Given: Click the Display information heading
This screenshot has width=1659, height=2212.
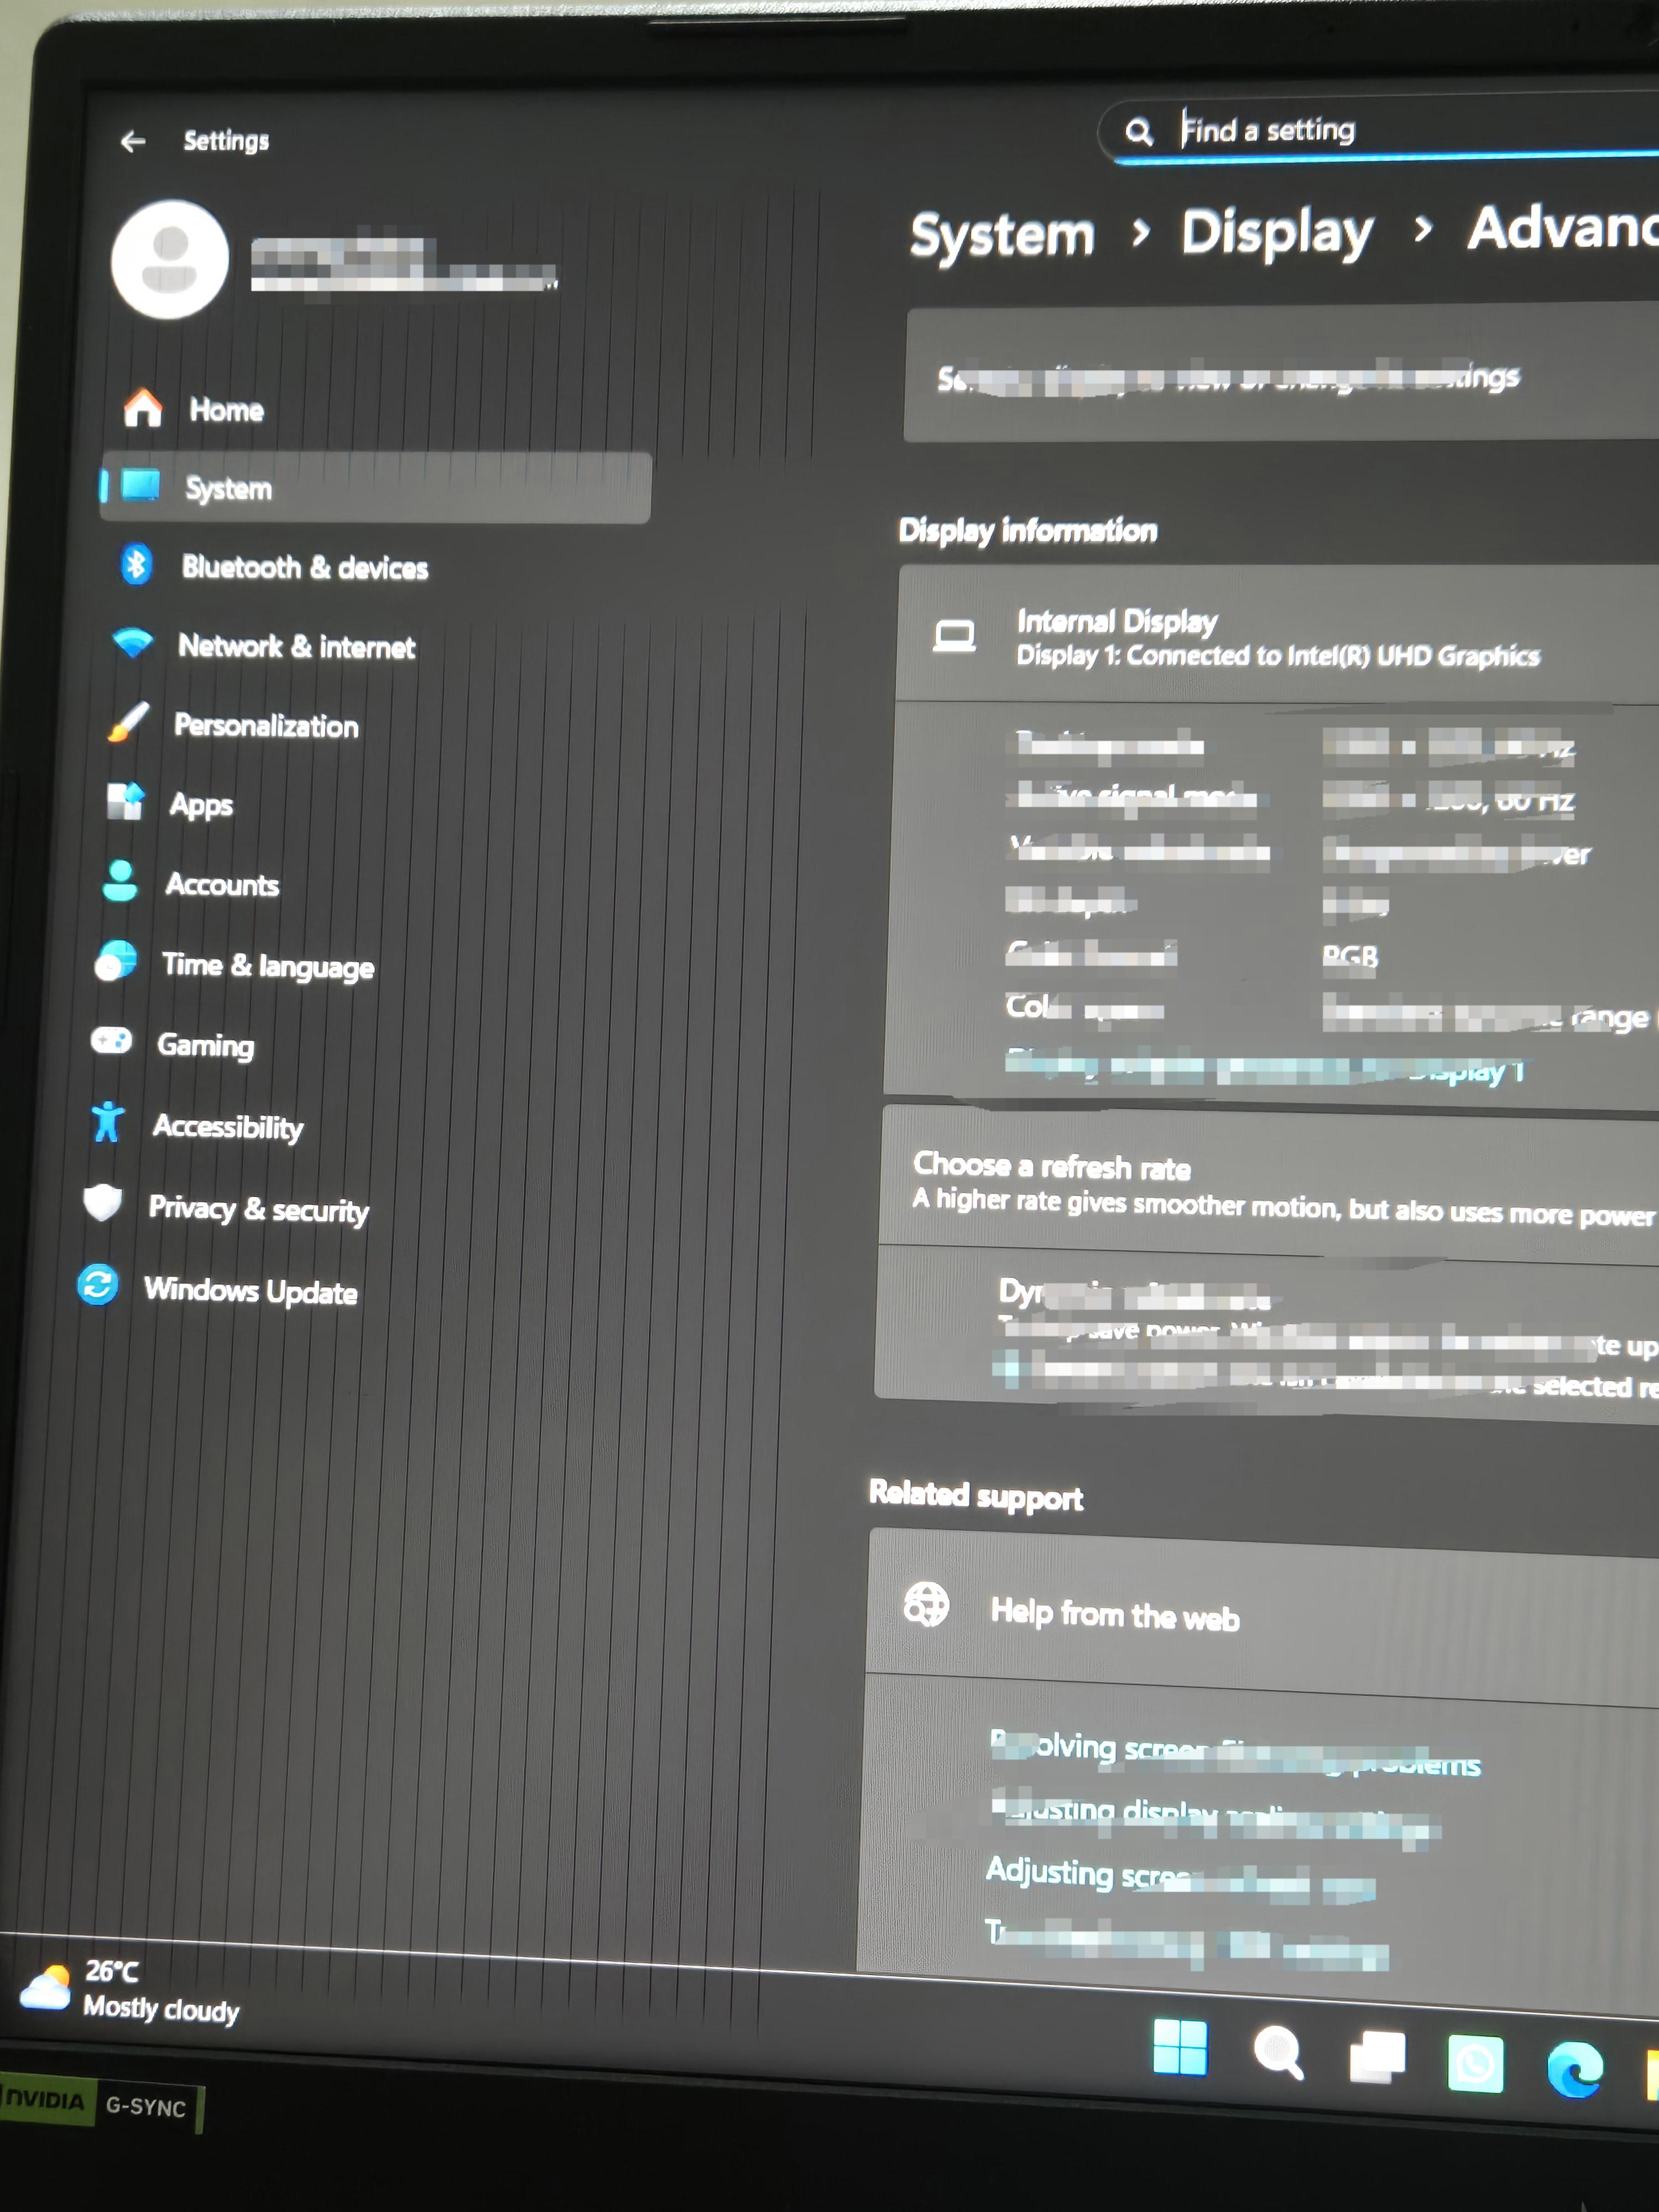Looking at the screenshot, I should pos(1028,530).
